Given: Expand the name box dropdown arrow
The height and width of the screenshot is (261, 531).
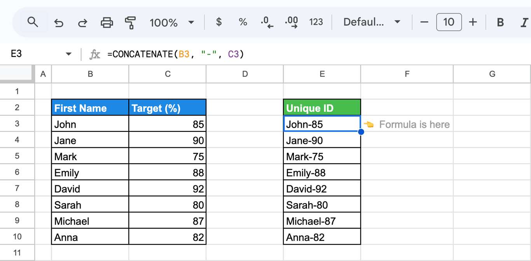Looking at the screenshot, I should point(69,54).
